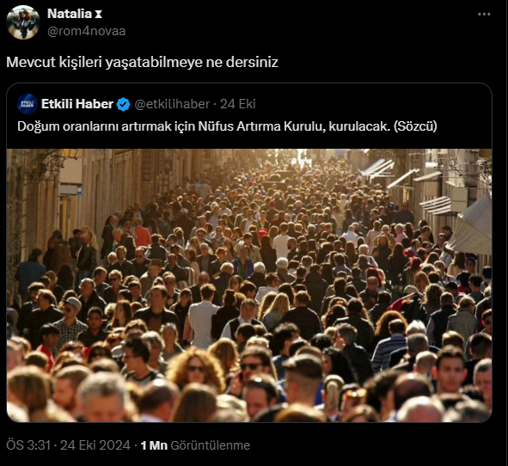
Task: Open the three-dot more options menu
Action: [x=484, y=15]
